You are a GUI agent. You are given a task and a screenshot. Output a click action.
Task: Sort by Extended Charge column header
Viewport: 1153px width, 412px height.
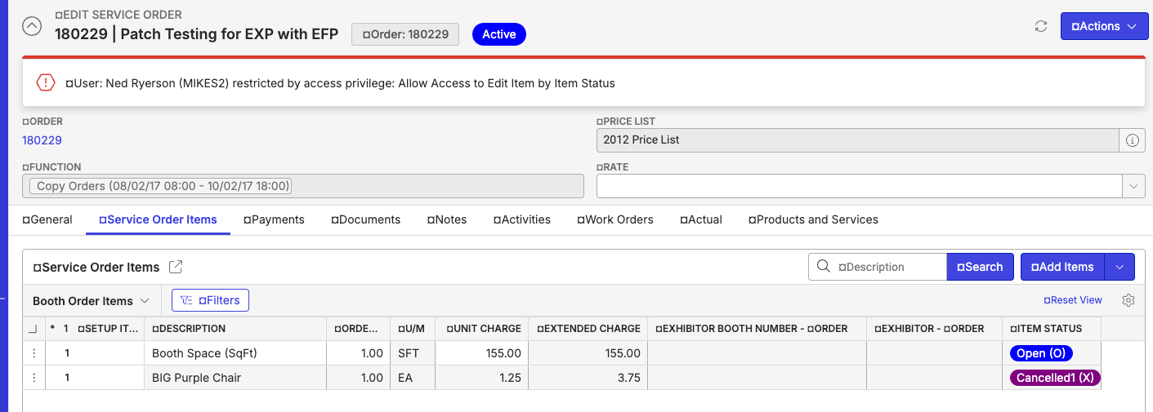[x=588, y=329]
